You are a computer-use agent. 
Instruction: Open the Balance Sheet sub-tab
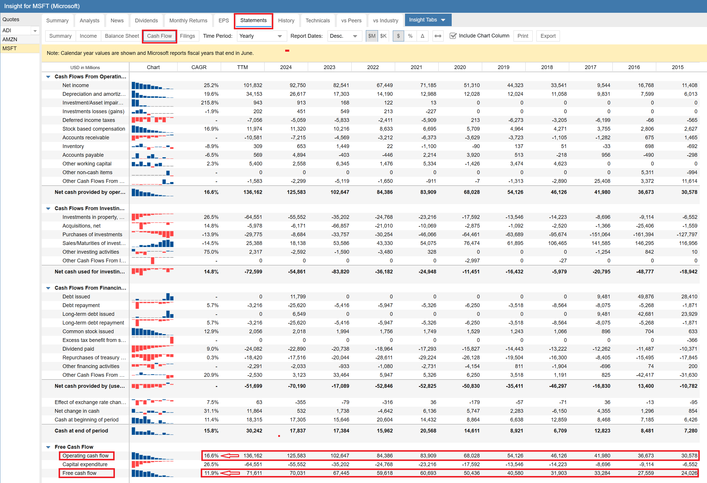coord(122,36)
